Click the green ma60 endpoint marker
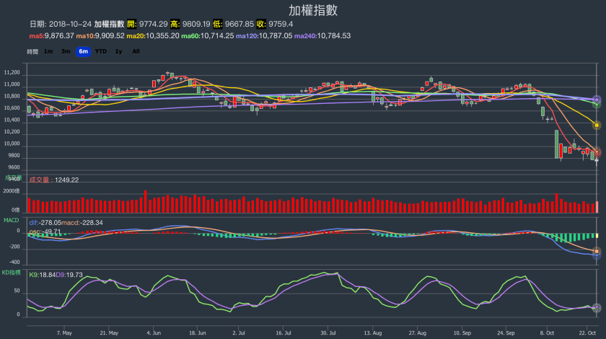The image size is (606, 339). (597, 105)
